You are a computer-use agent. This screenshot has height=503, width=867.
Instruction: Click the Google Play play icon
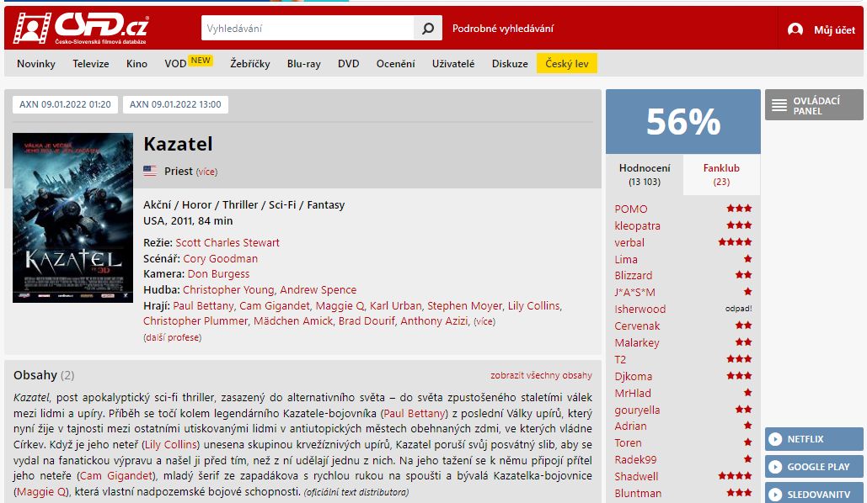(x=776, y=467)
